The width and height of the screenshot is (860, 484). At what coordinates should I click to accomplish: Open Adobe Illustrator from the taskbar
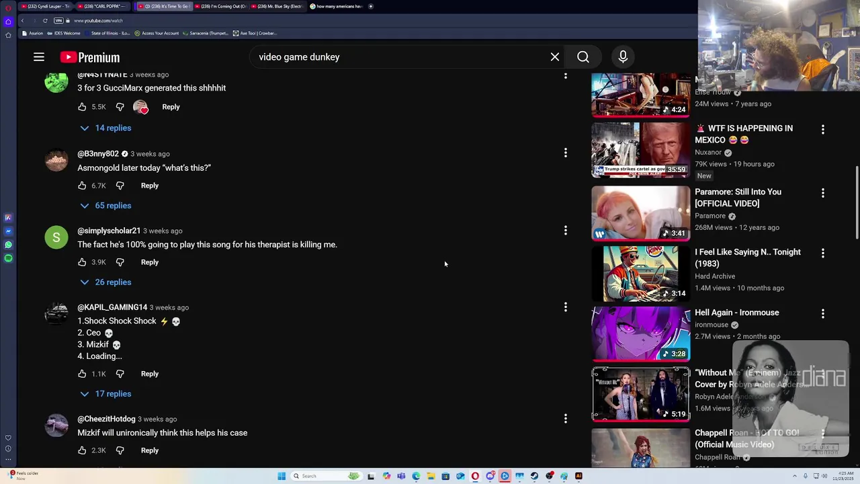pos(578,476)
